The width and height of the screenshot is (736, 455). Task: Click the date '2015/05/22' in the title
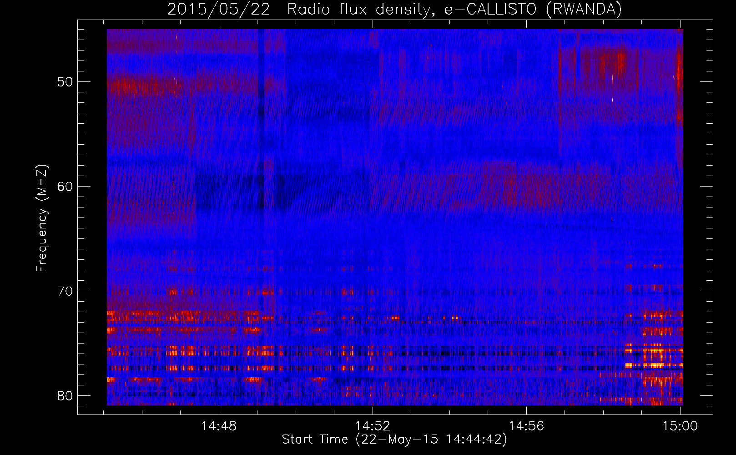tap(219, 9)
